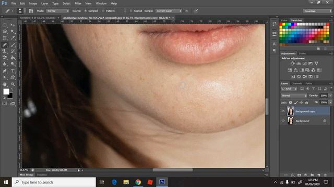Viewport: 334px width, 187px height.
Task: Select the Healing Brush tool in toolbox
Action: click(5, 45)
